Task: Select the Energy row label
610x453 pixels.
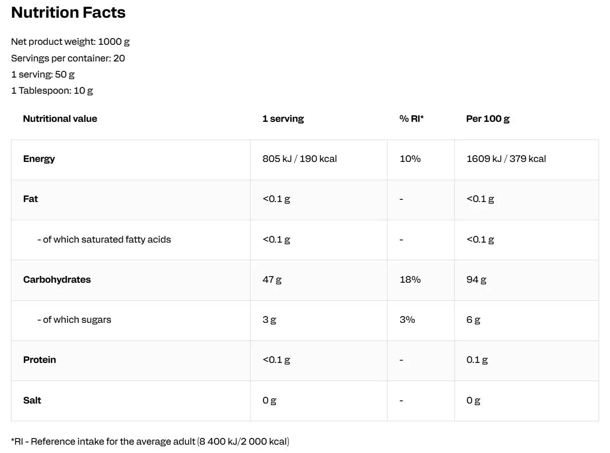Action: coord(39,159)
